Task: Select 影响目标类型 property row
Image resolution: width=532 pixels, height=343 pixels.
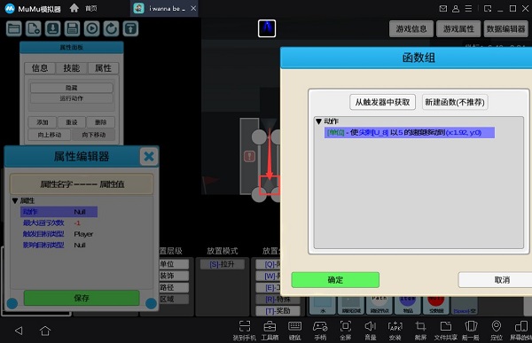Action: point(54,246)
